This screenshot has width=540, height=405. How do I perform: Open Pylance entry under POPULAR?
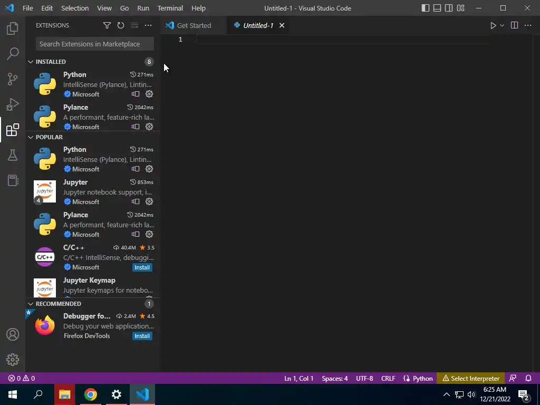(92, 225)
